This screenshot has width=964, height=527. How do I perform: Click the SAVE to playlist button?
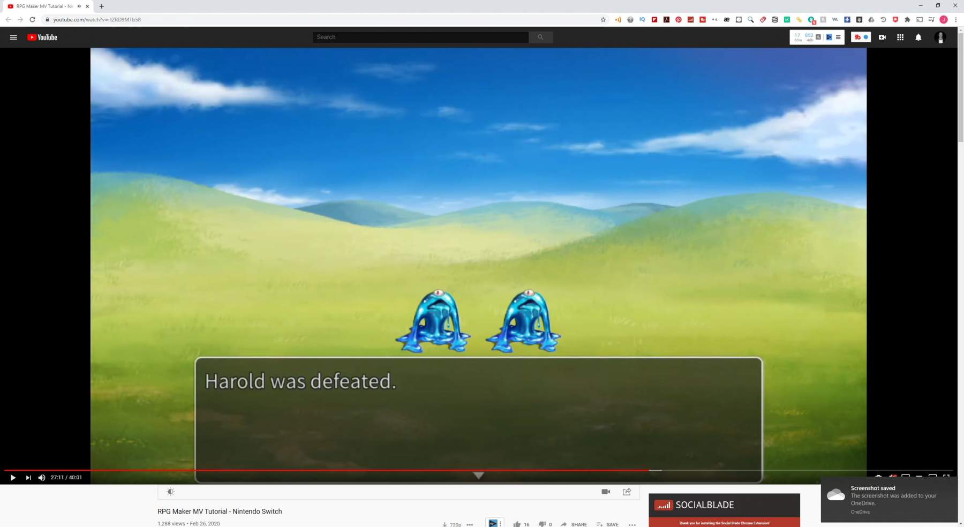point(607,524)
